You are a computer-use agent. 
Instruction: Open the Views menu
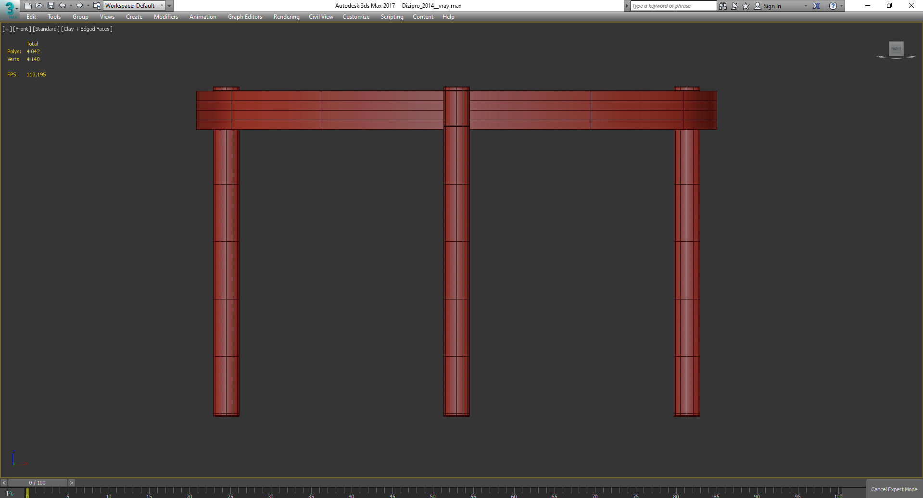(x=107, y=17)
